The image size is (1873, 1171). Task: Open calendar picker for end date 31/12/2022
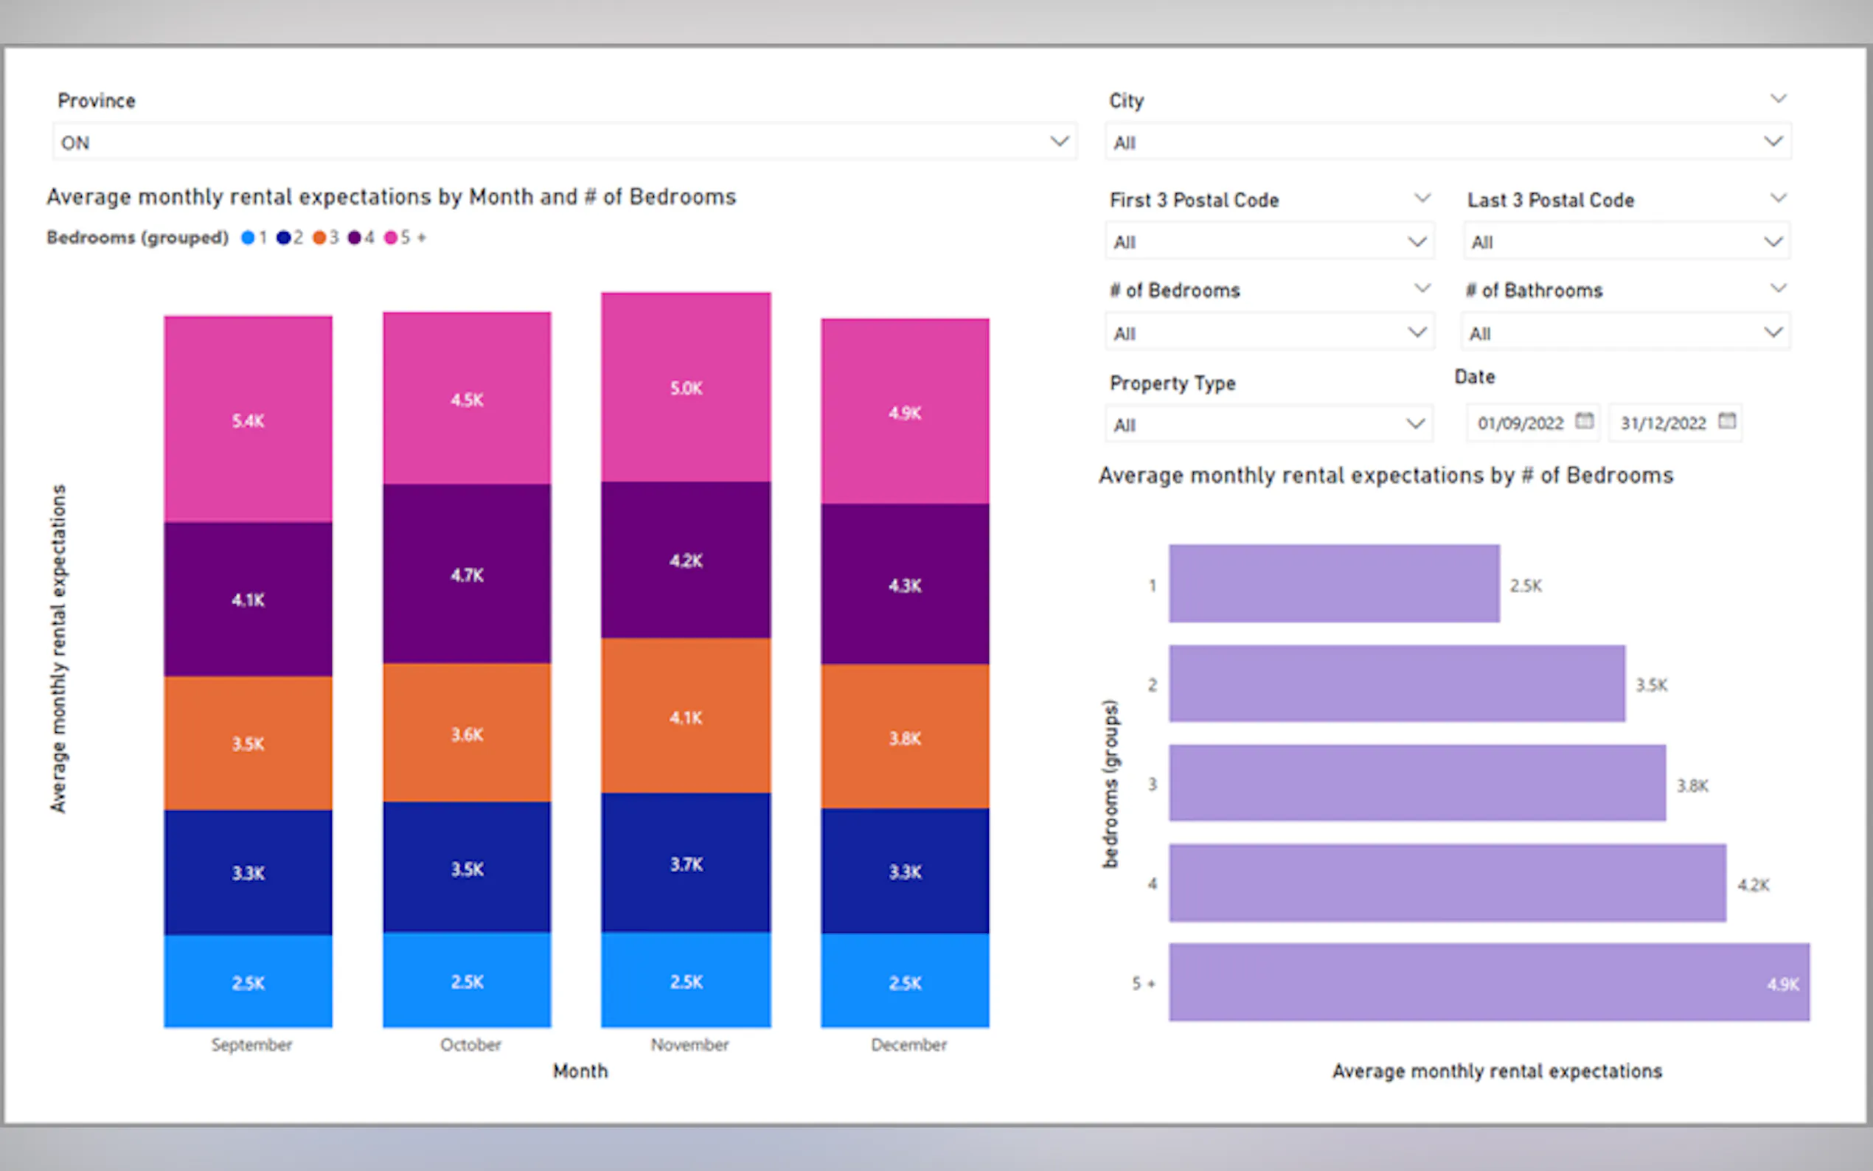click(1727, 420)
